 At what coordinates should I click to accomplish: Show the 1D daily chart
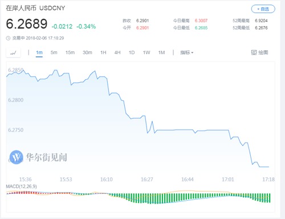132,52
